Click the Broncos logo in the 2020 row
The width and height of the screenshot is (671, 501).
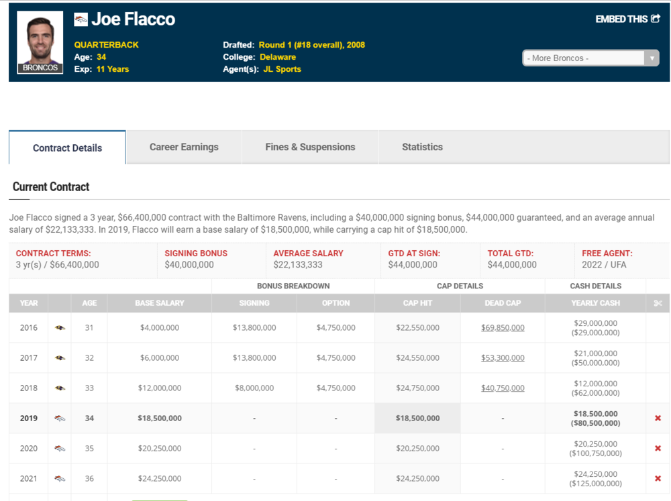click(x=60, y=449)
